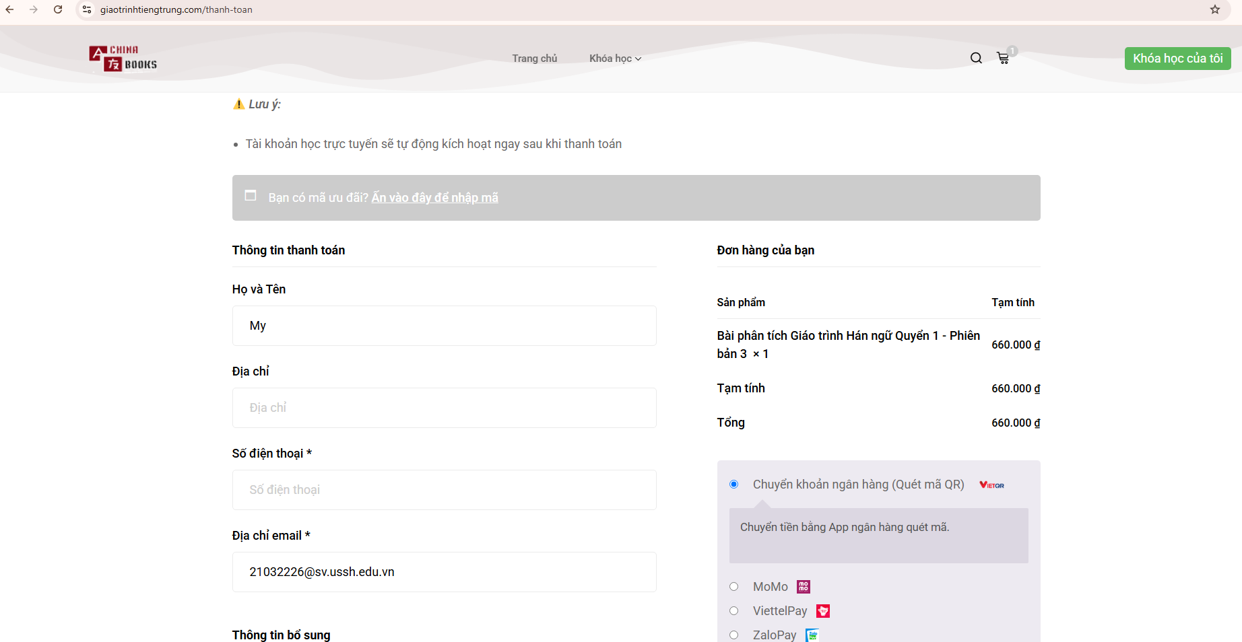Click the MoMo wallet icon

pyautogui.click(x=802, y=586)
